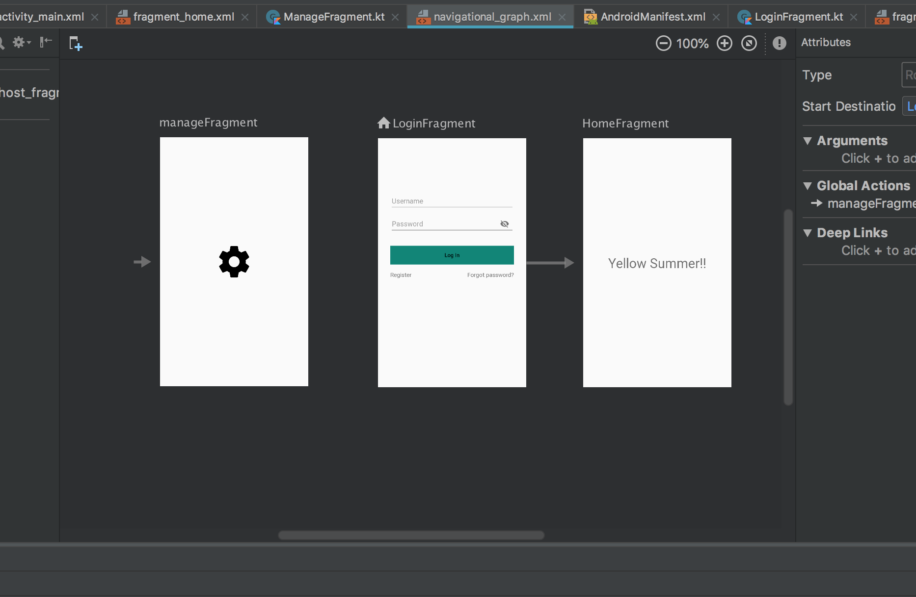Click the align start destination icon

point(45,43)
